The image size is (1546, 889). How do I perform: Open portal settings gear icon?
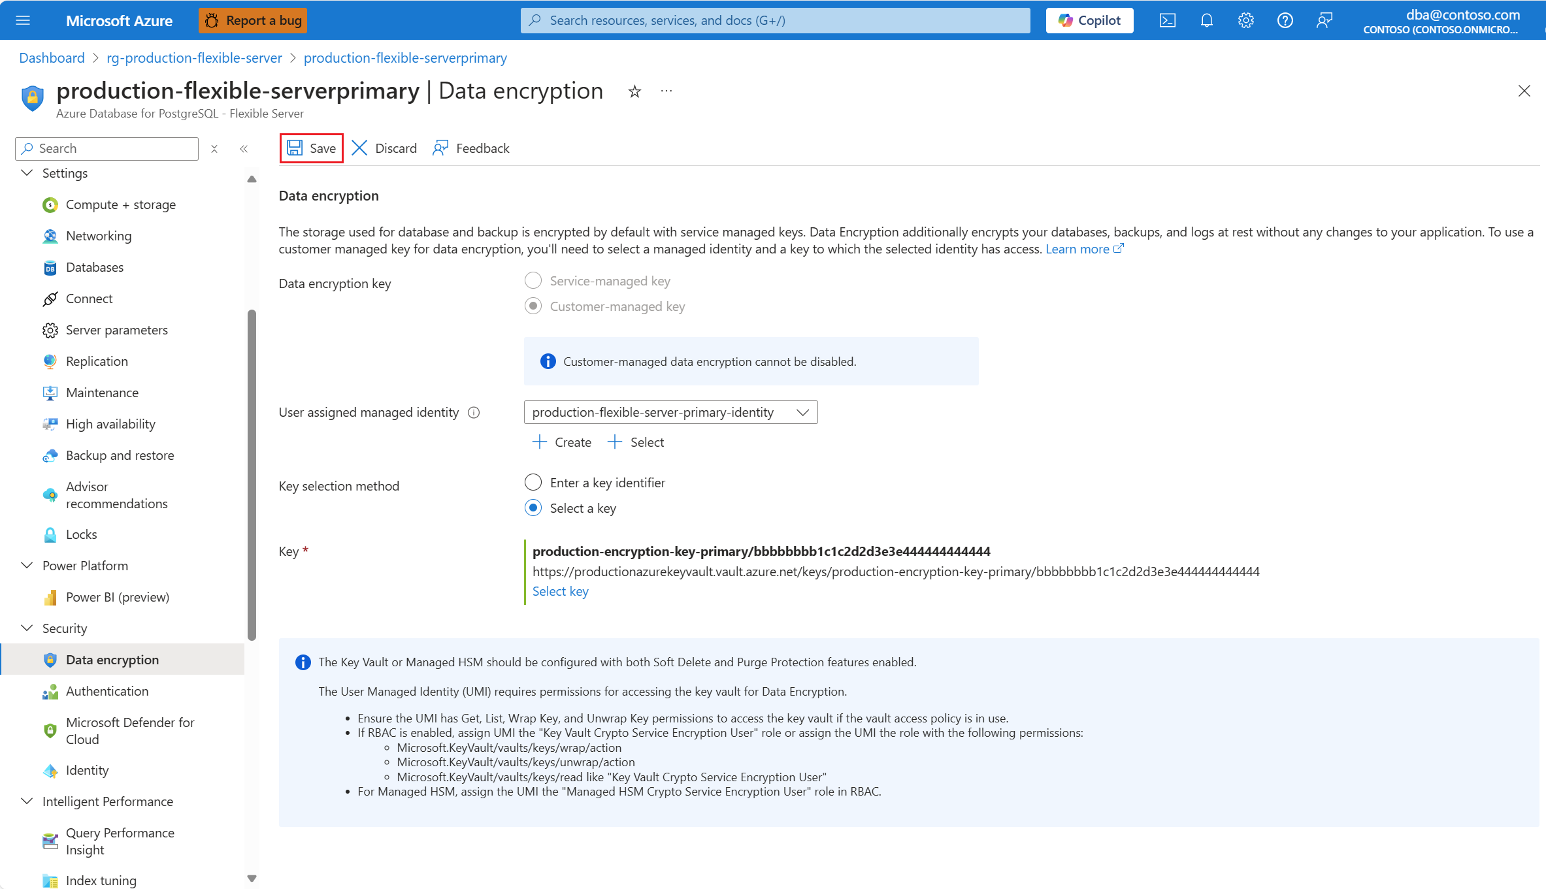click(1245, 20)
